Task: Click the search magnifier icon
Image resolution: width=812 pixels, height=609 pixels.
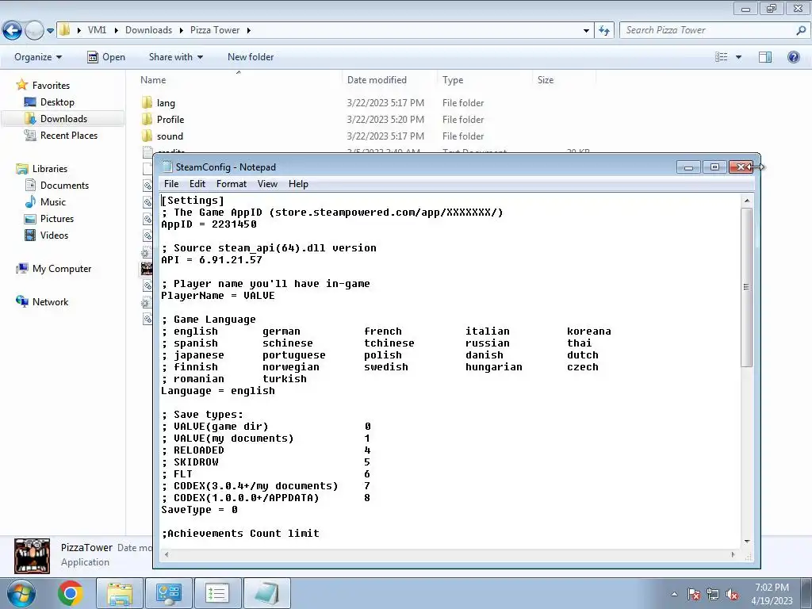Action: coord(801,30)
